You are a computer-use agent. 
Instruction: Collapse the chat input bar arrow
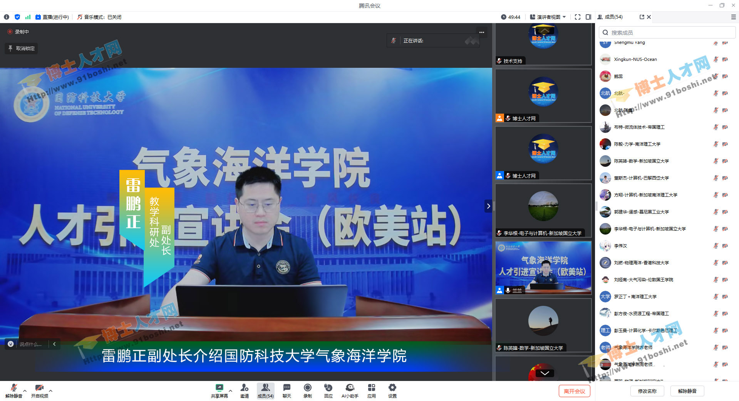[x=55, y=344]
